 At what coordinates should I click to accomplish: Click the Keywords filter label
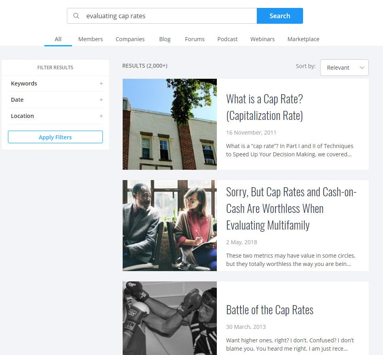click(24, 84)
